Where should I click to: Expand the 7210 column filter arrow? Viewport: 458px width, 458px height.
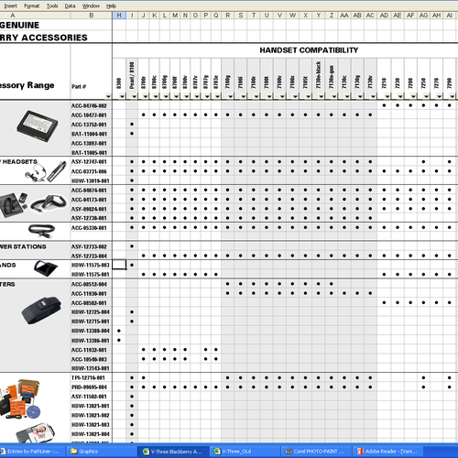tap(387, 96)
